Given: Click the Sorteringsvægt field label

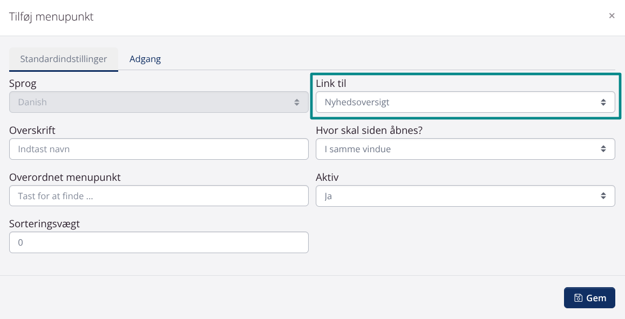Looking at the screenshot, I should (x=44, y=223).
